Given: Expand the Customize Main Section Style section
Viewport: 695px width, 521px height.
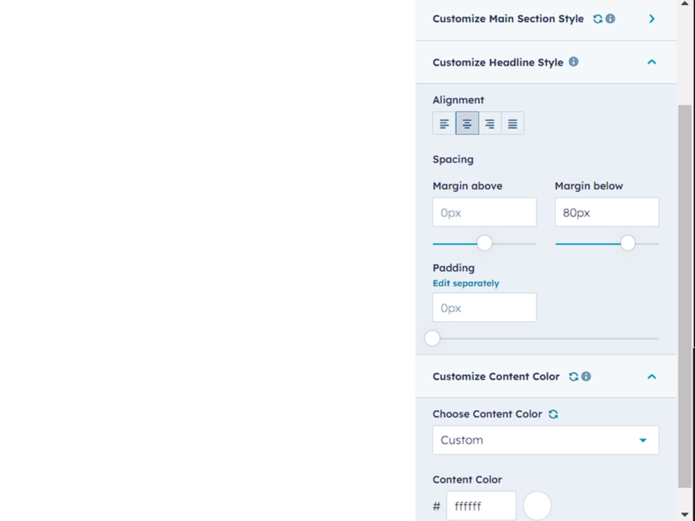Looking at the screenshot, I should pyautogui.click(x=651, y=18).
